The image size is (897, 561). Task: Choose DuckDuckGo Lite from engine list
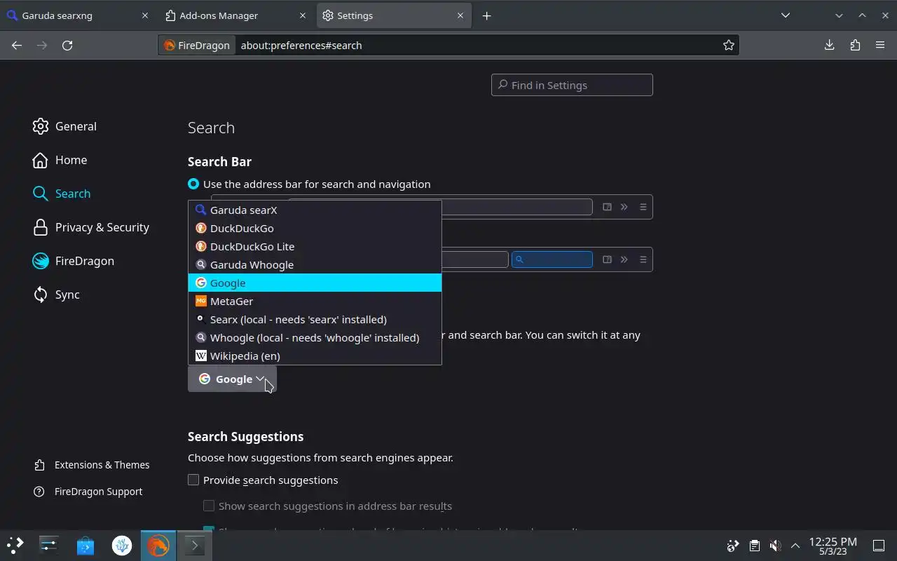point(315,246)
